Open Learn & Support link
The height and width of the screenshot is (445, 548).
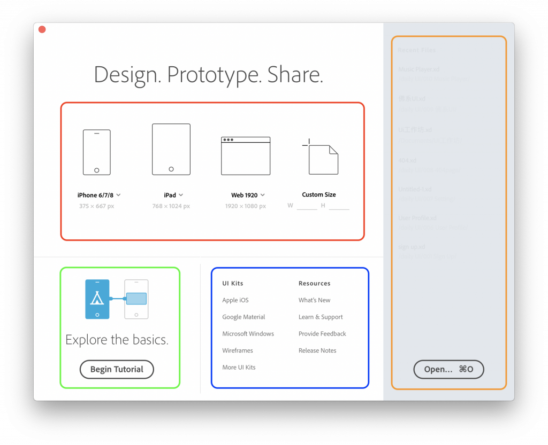pos(321,317)
